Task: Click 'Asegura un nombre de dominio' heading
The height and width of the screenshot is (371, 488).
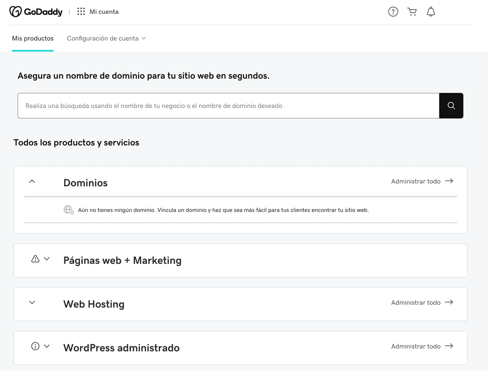Action: coord(144,76)
